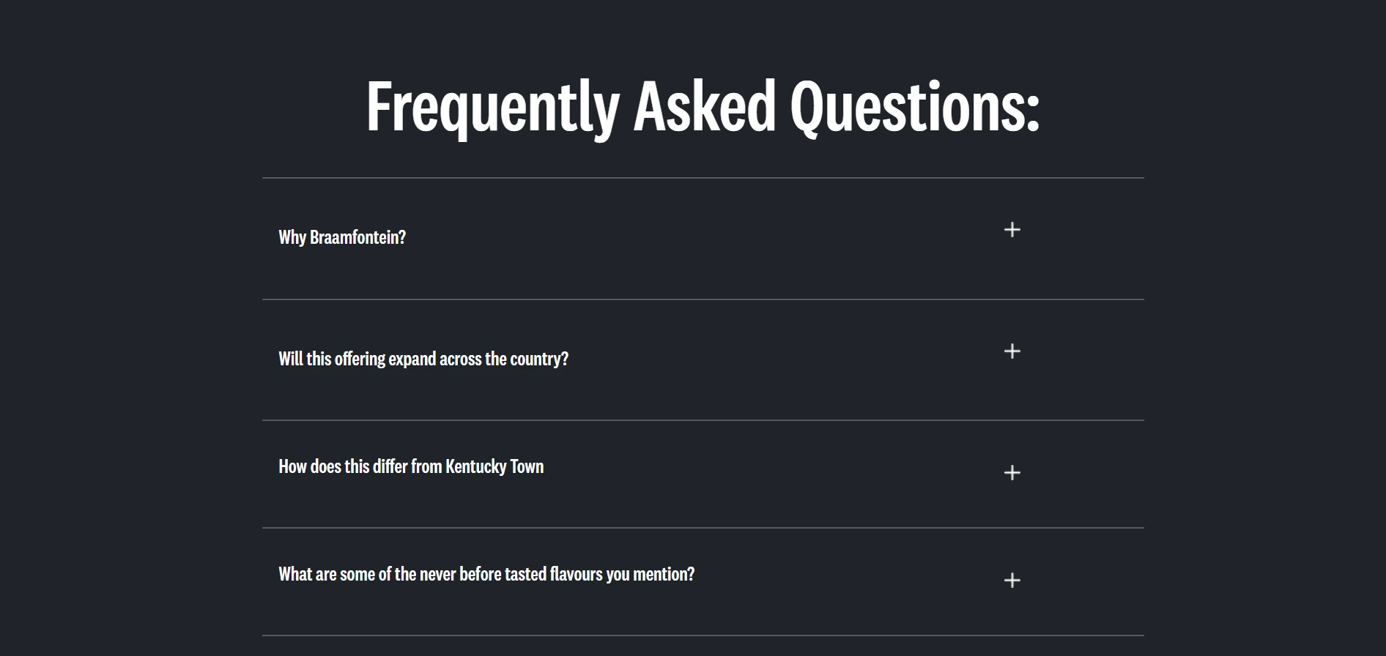Click the word 'Braamfontein?' in the first question
Viewport: 1386px width, 656px height.
tap(357, 237)
